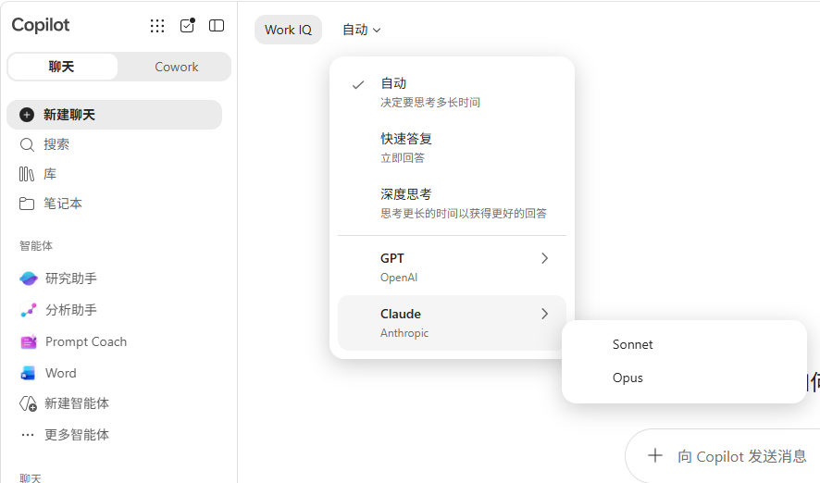Click the search magnifier icon

click(27, 144)
